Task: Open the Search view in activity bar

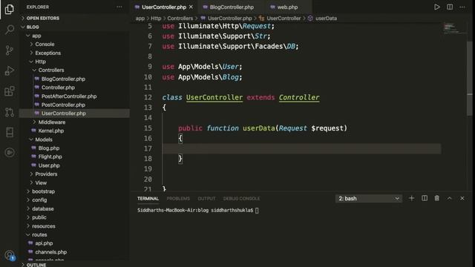Action: pos(10,30)
